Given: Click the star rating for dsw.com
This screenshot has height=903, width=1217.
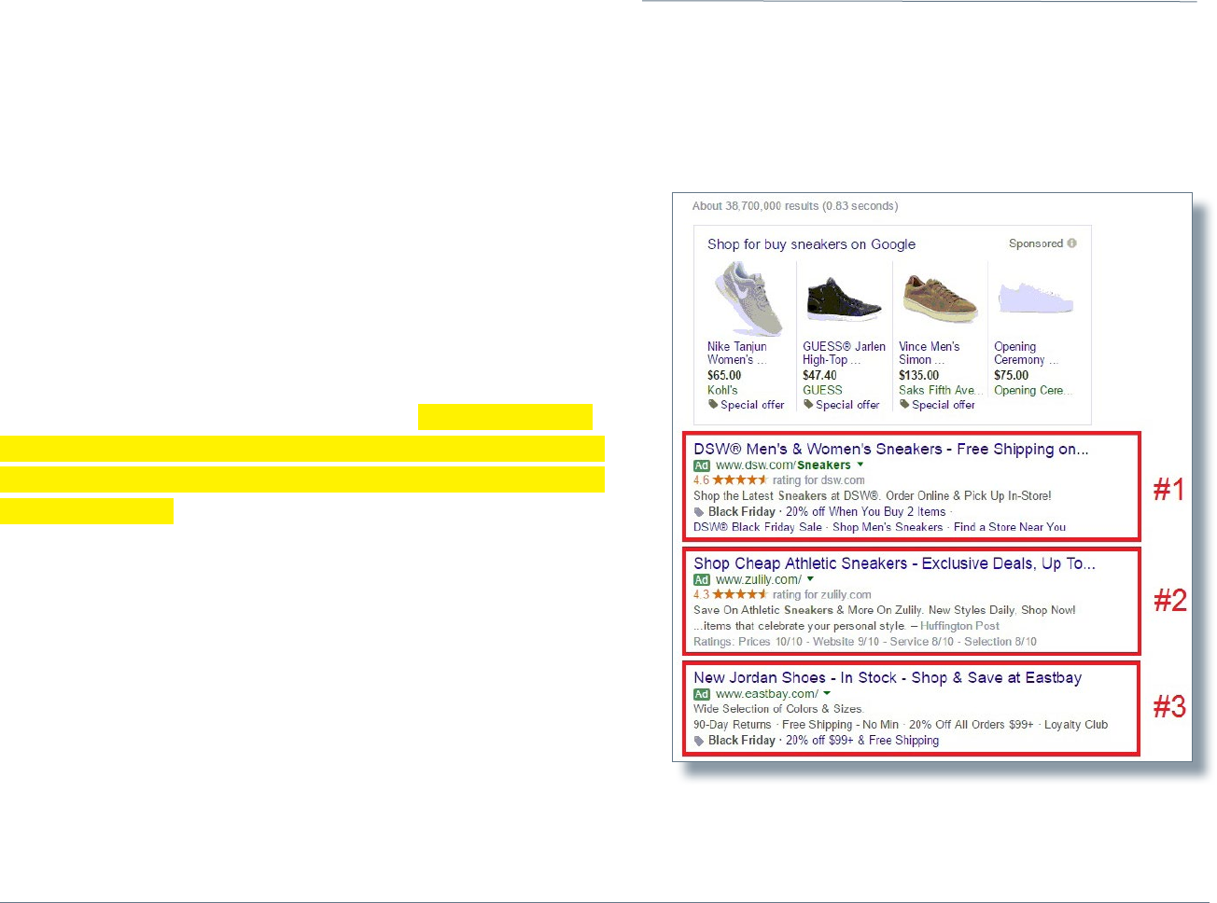Looking at the screenshot, I should pos(739,480).
